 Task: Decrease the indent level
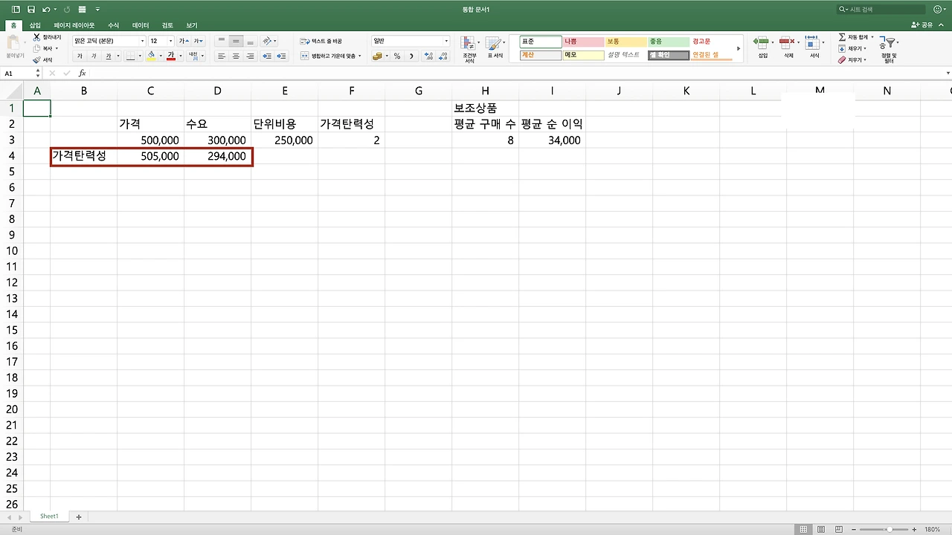267,56
